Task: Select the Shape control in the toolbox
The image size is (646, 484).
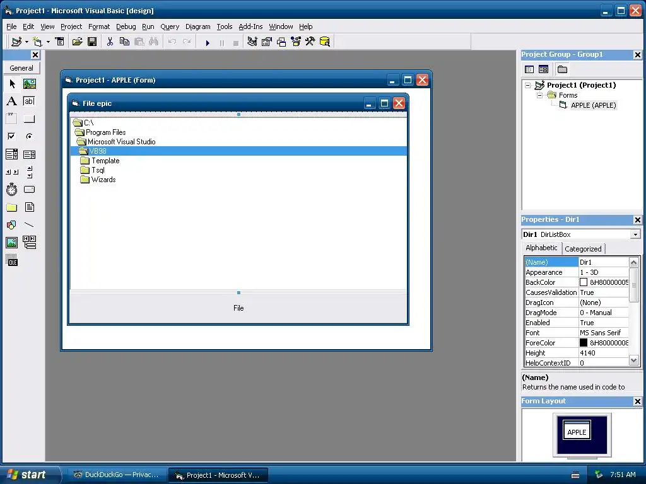Action: [12, 225]
